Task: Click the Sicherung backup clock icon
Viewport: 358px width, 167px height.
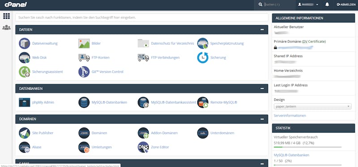Action: 203,58
